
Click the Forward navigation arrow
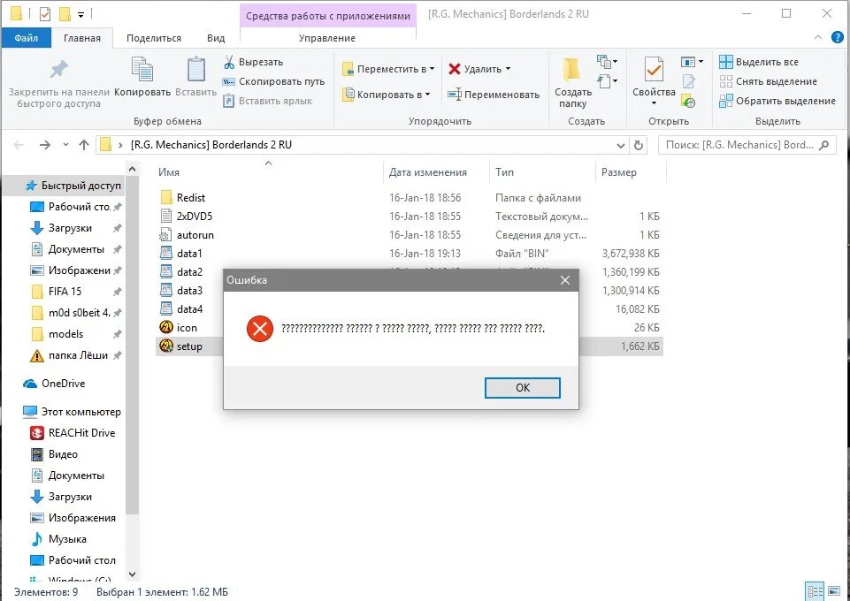(45, 145)
